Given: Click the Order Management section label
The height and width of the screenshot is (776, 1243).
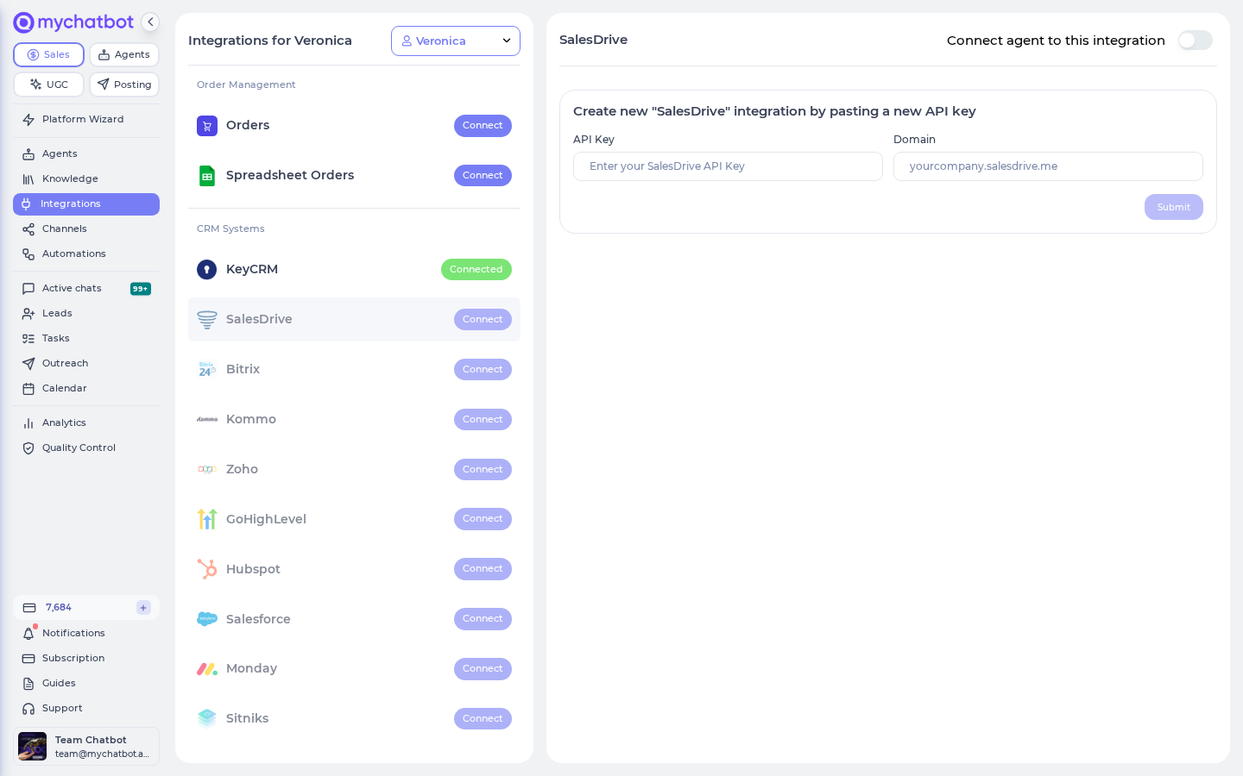Looking at the screenshot, I should [246, 84].
